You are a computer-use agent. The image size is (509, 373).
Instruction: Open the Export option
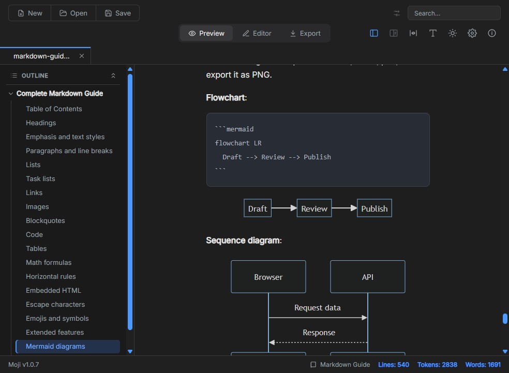pos(305,34)
